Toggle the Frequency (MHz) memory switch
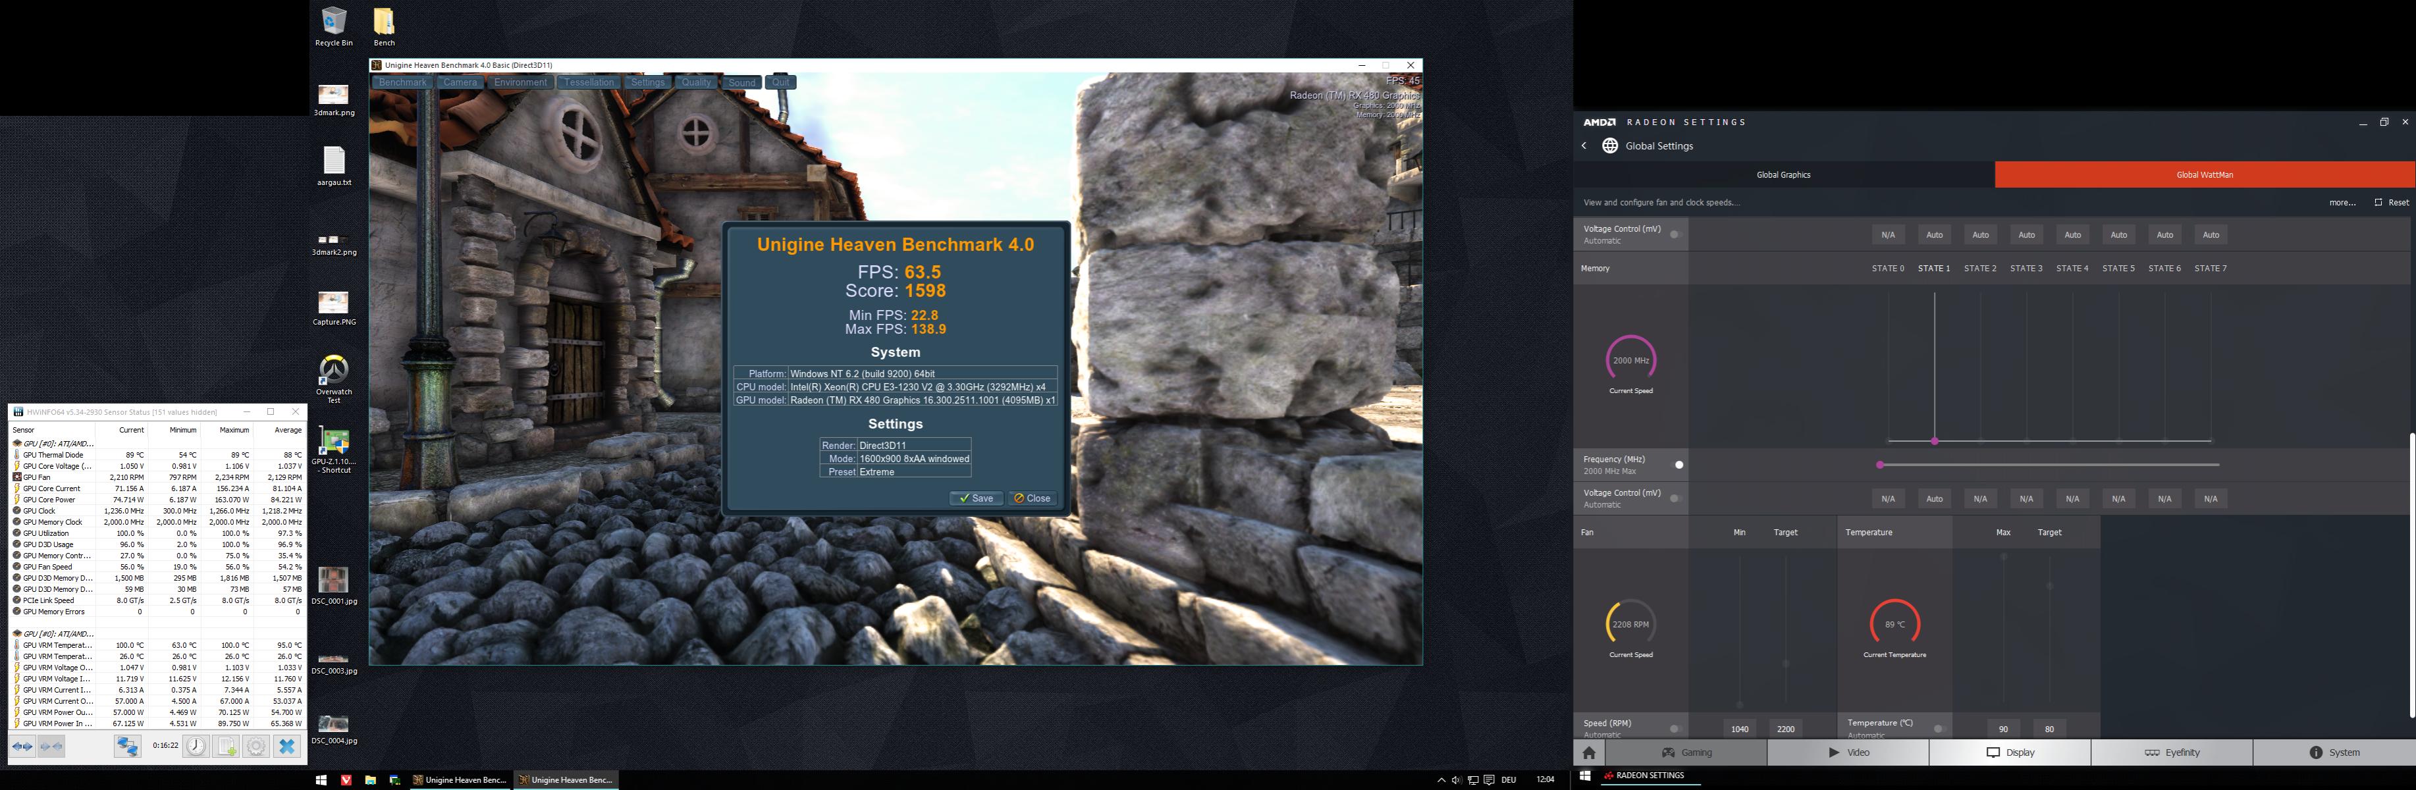 1678,465
